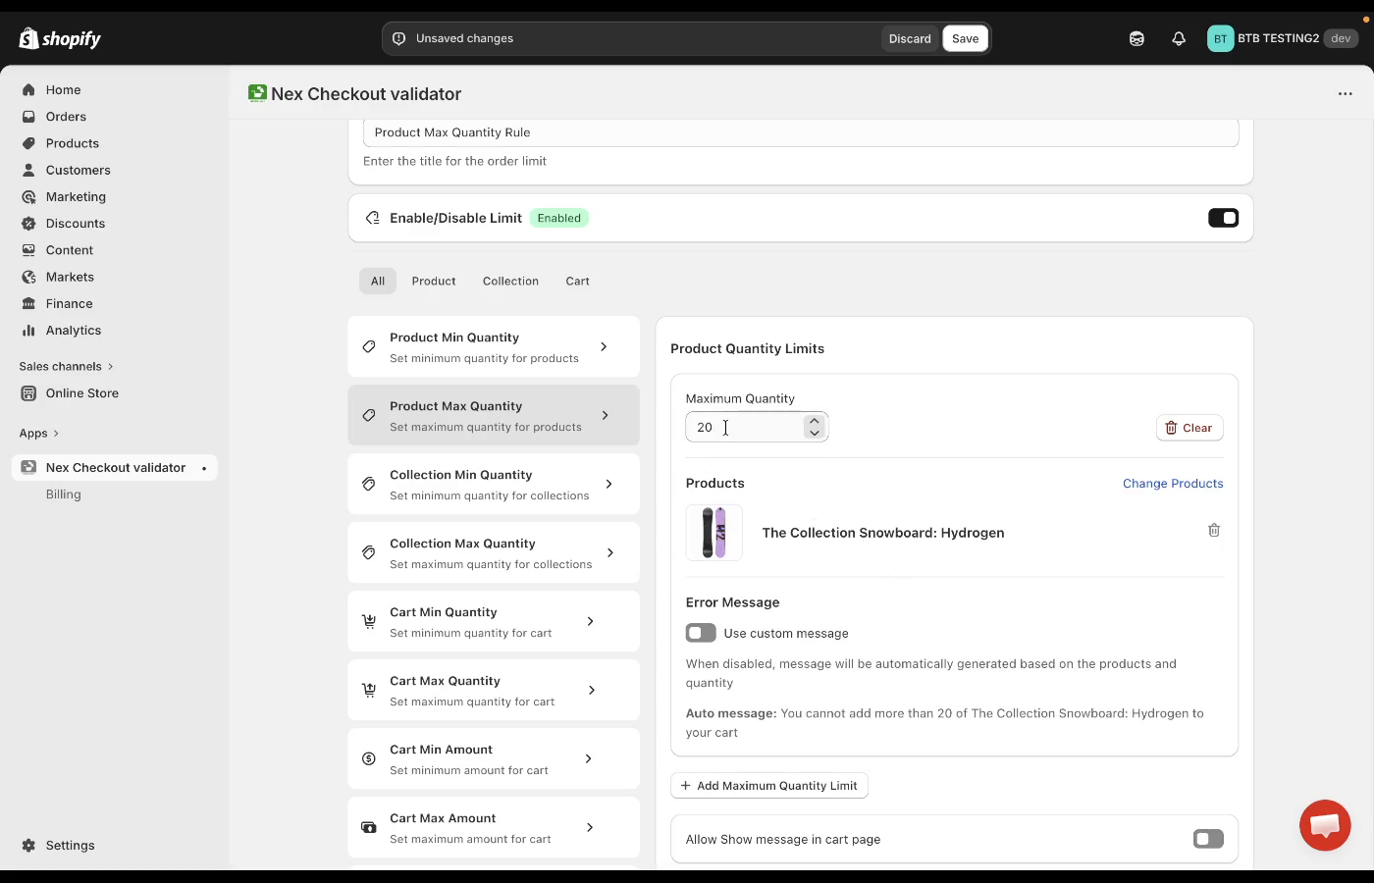Screen dimensions: 1374x883
Task: Click the Analytics bar chart icon
Action: 28,330
